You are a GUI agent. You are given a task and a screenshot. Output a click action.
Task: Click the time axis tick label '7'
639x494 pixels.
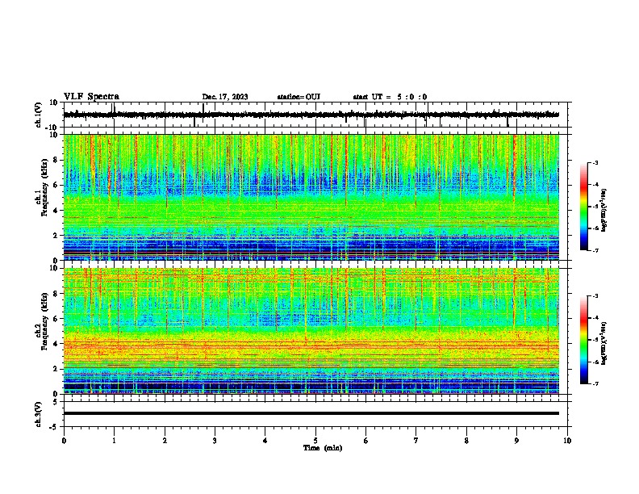[416, 441]
